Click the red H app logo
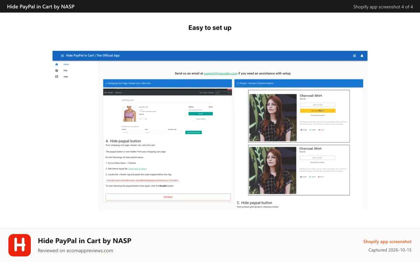The image size is (420, 262). pos(20,245)
